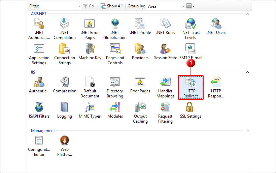The image size is (276, 173).
Task: Open SSL Settings icon
Action: point(191,110)
